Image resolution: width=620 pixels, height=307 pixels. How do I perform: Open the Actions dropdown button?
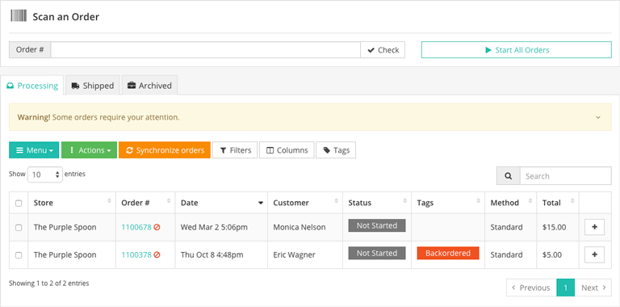[90, 150]
